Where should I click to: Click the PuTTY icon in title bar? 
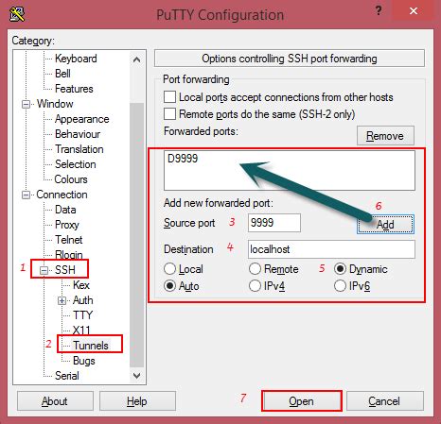click(17, 14)
